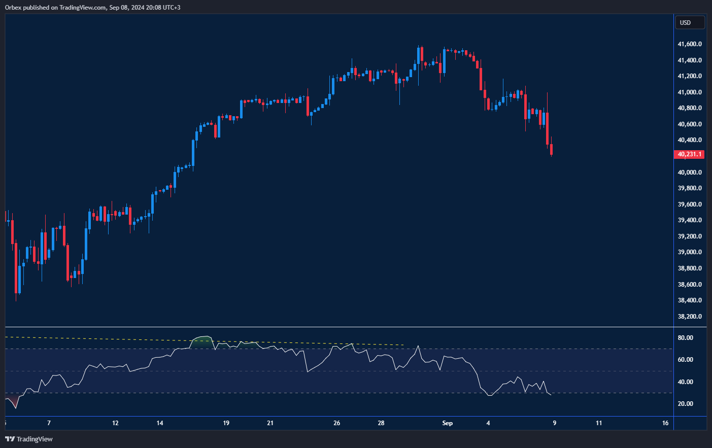Screen dimensions: 712x448
Task: Click the TradingView logo icon
Action: (x=10, y=439)
